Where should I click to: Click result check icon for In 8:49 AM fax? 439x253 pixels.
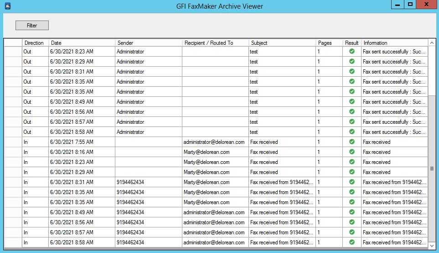(352, 212)
